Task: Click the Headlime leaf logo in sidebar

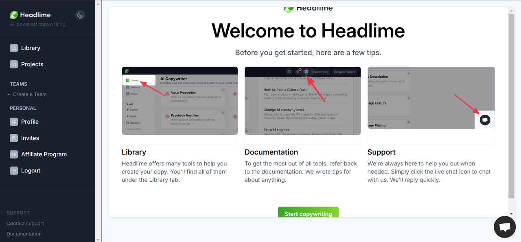Action: coord(14,15)
